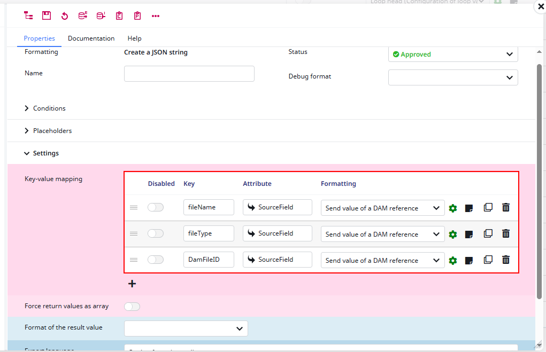Toggle Force return values as array
This screenshot has width=546, height=352.
[132, 306]
